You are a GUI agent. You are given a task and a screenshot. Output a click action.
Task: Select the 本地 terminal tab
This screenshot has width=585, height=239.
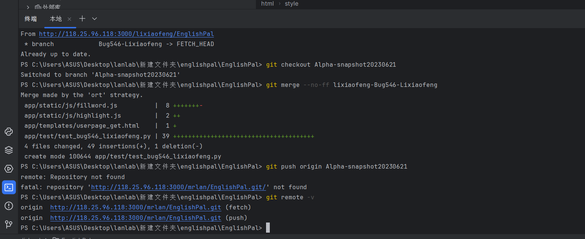[x=56, y=19]
